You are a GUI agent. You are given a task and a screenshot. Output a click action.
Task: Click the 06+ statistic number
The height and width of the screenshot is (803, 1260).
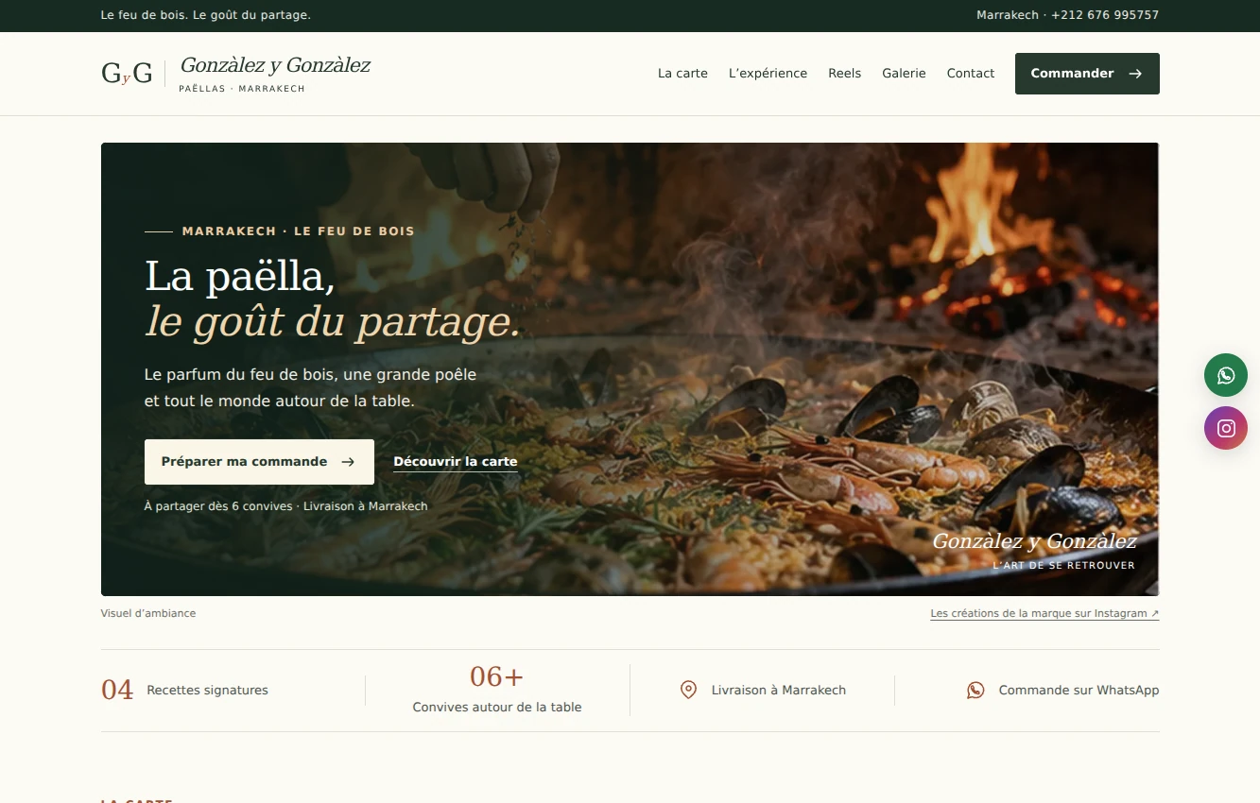tap(497, 677)
